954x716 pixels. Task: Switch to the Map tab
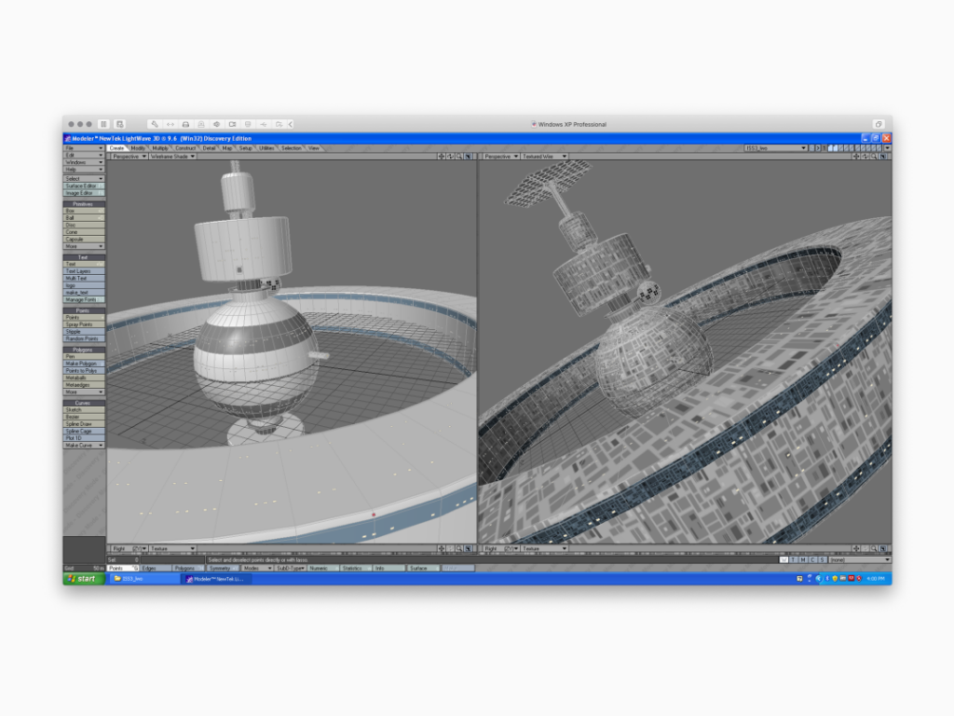[x=227, y=148]
